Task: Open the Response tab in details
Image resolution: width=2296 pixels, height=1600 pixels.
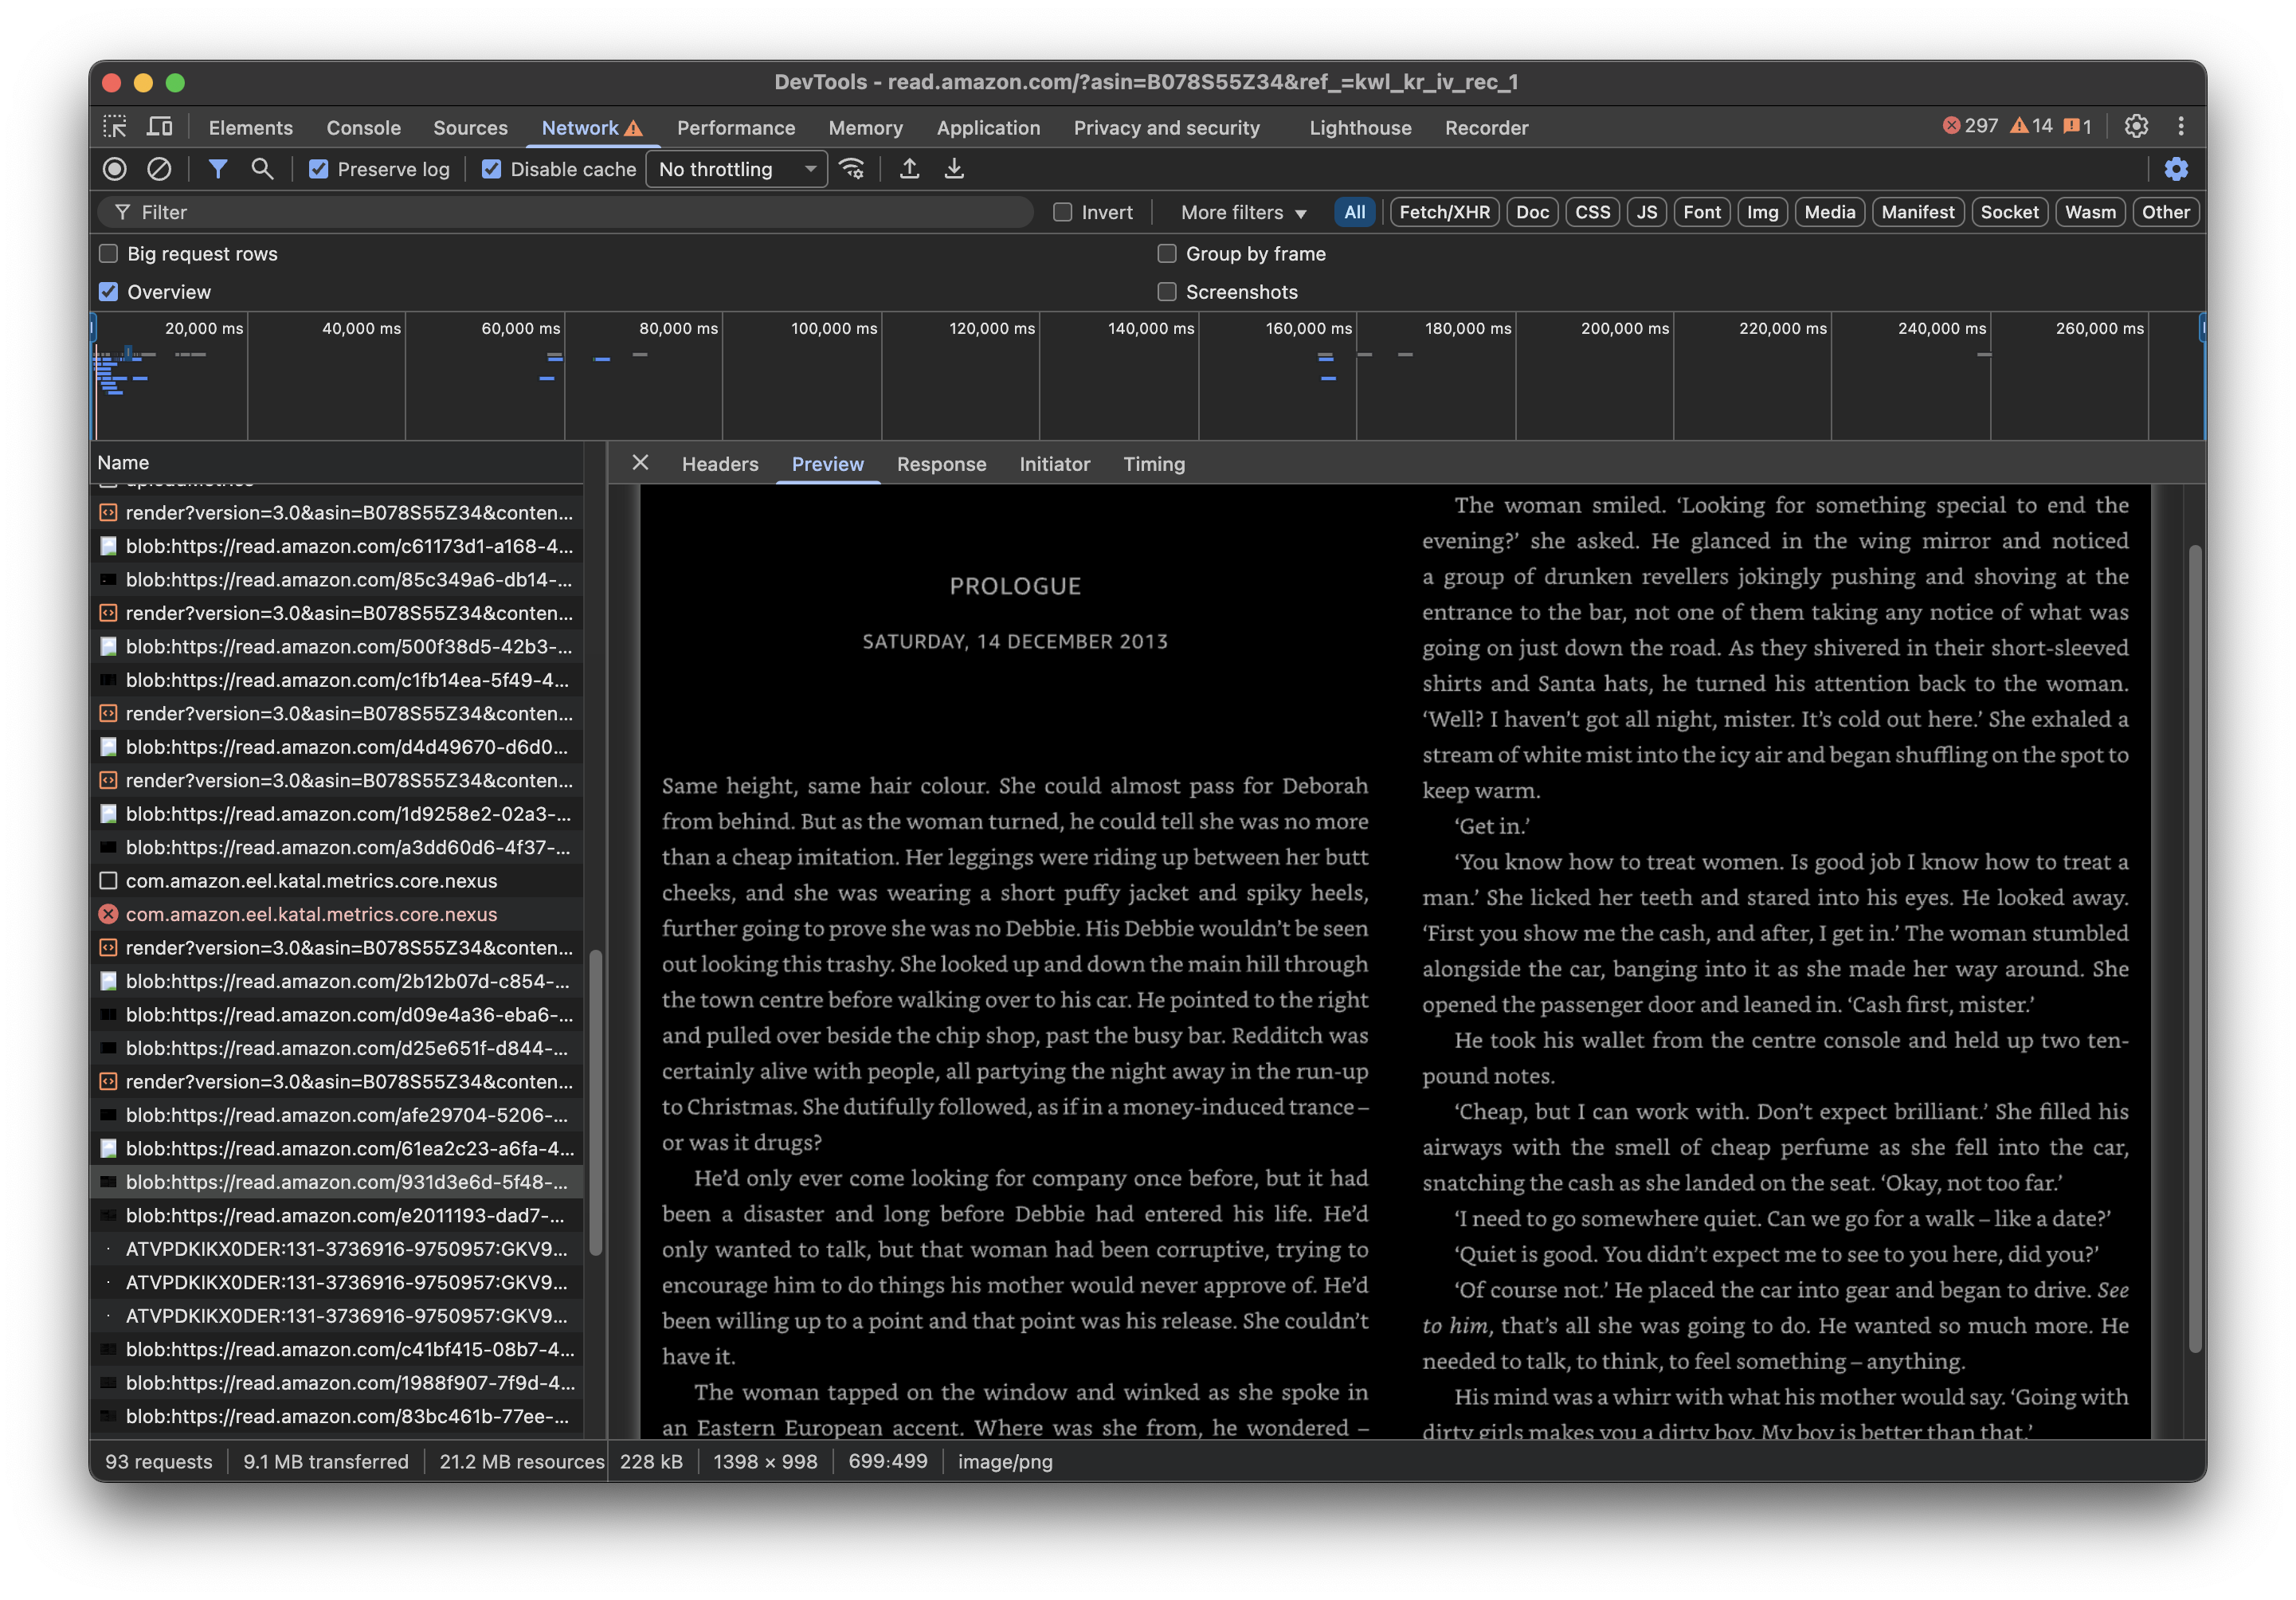Action: 941,464
